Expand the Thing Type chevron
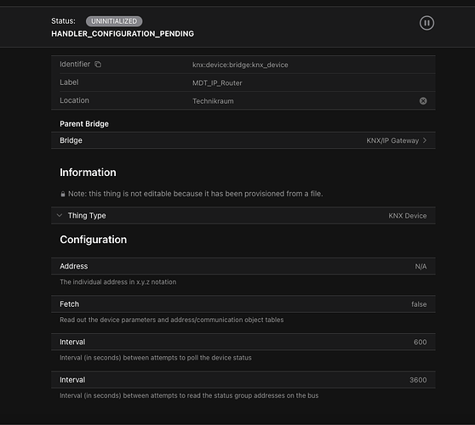The width and height of the screenshot is (475, 425). pyautogui.click(x=60, y=215)
